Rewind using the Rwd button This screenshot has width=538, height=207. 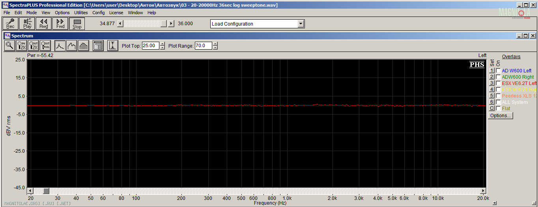(x=44, y=24)
